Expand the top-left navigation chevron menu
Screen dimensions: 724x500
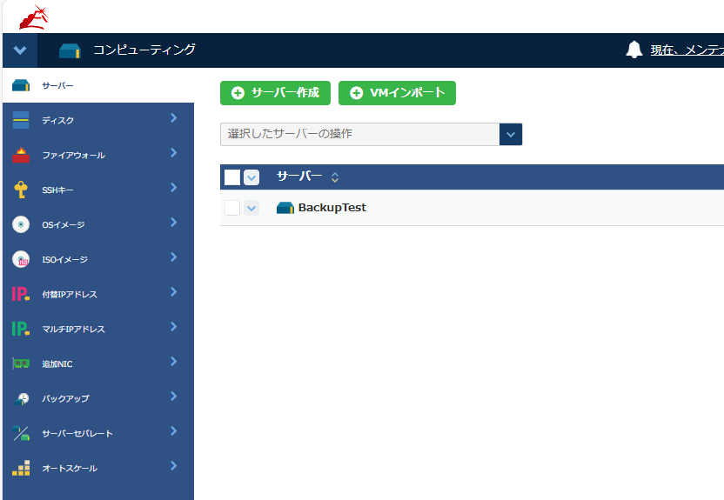pyautogui.click(x=20, y=50)
